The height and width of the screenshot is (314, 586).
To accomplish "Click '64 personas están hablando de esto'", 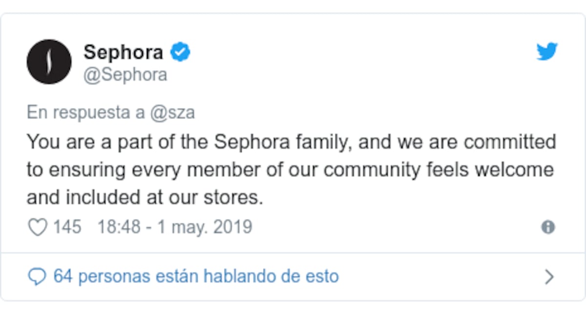I will tap(195, 276).
